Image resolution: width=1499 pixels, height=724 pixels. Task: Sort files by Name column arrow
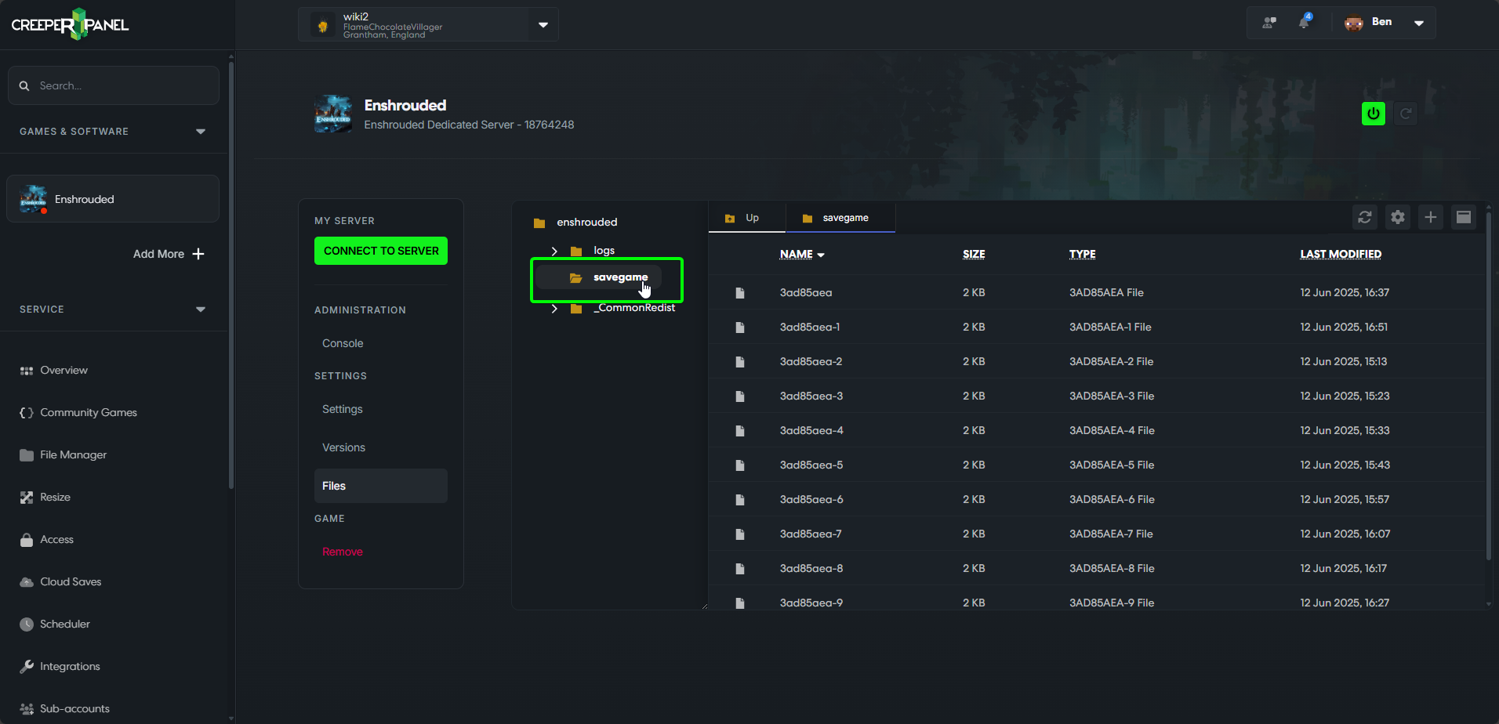pyautogui.click(x=821, y=255)
